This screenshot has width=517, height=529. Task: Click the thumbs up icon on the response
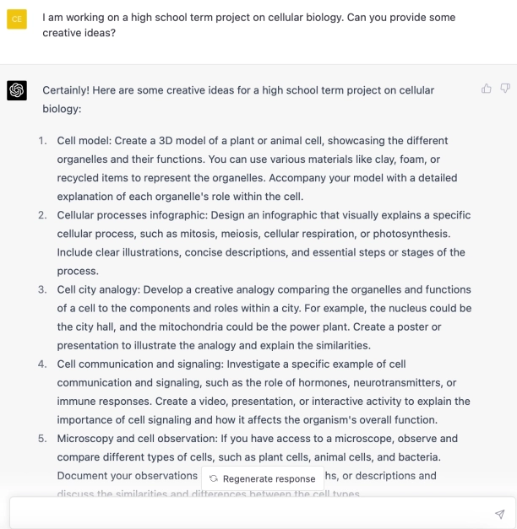(x=487, y=89)
